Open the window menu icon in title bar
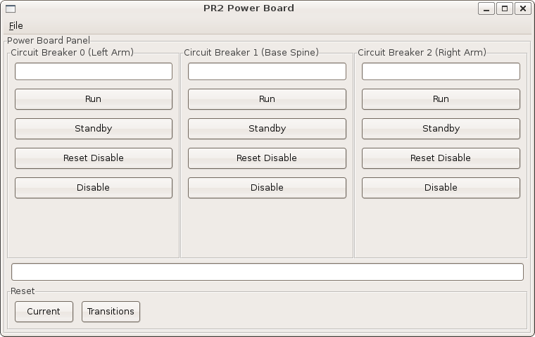This screenshot has height=337, width=535. pos(11,8)
